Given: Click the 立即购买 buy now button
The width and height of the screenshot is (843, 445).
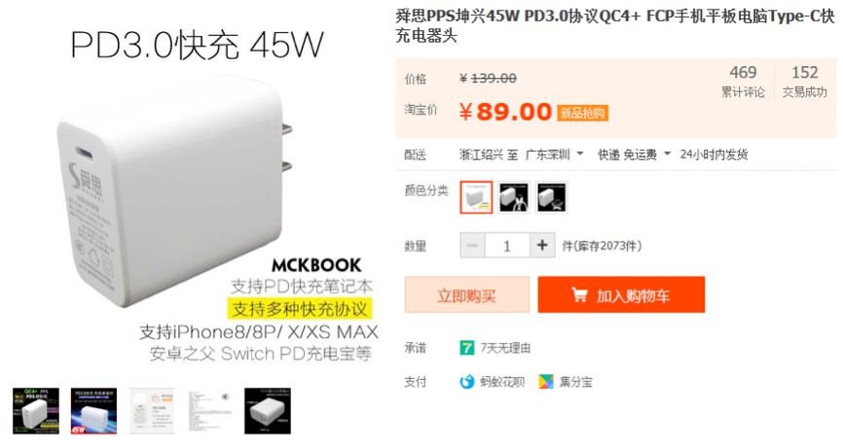Looking at the screenshot, I should pos(466,294).
